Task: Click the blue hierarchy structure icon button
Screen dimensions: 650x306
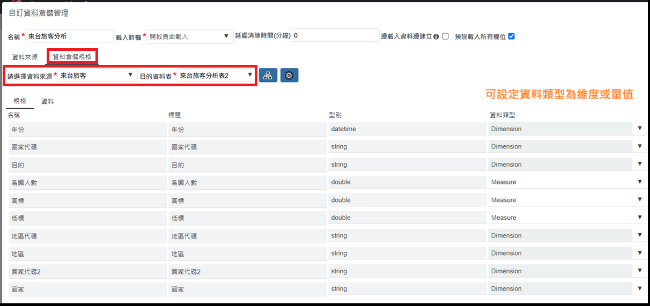Action: click(268, 76)
